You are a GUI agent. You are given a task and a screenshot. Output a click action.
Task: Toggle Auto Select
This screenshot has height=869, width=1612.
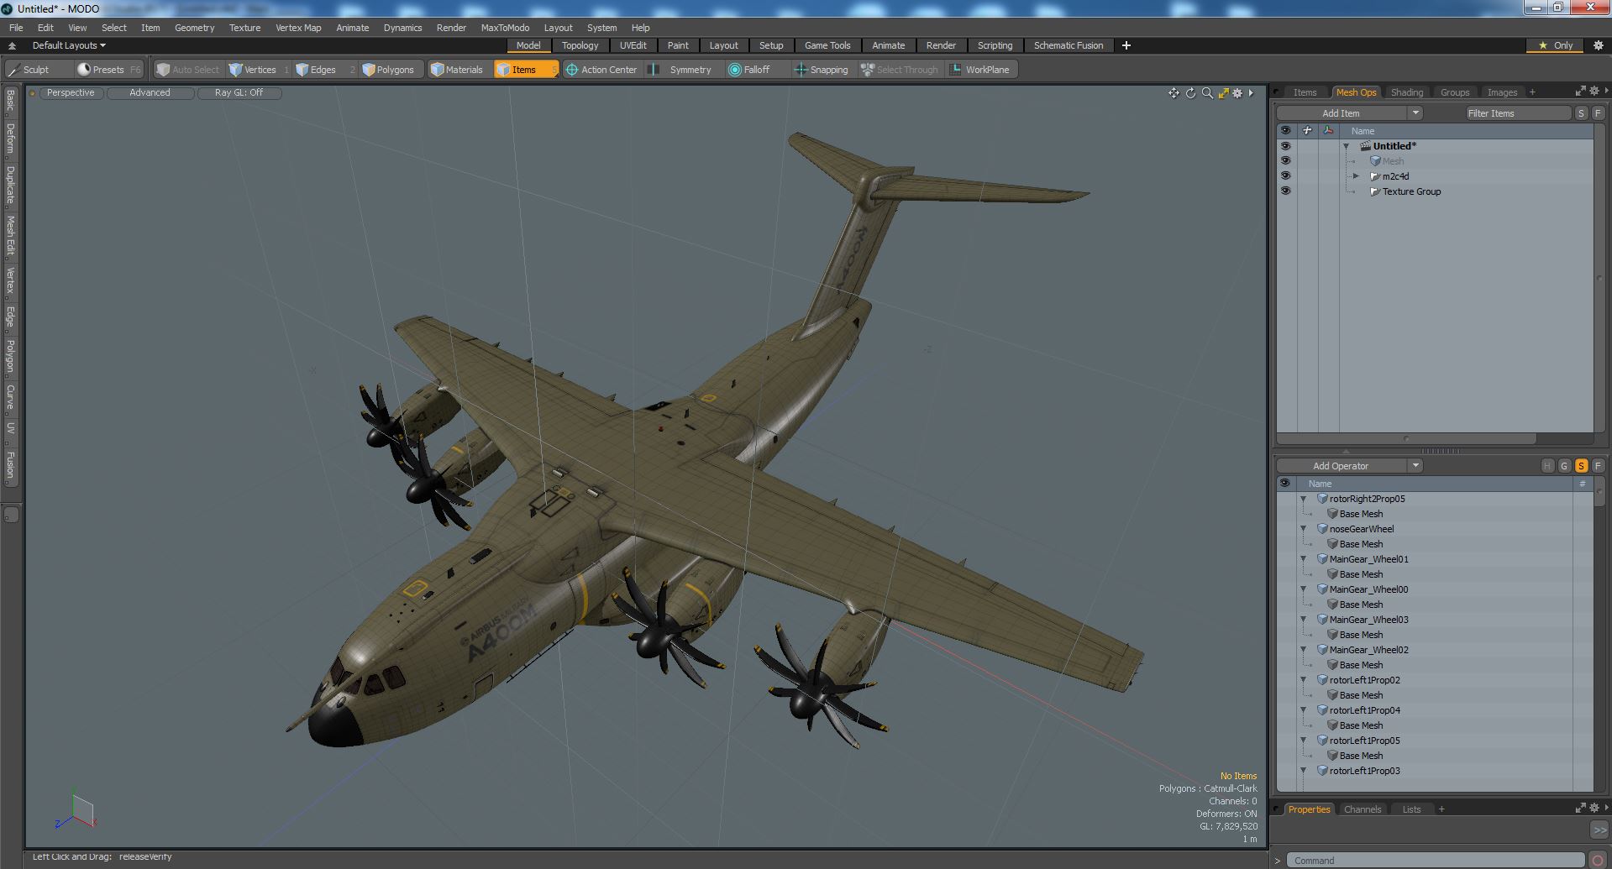point(188,70)
